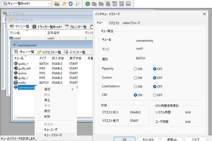Click the magnifying glass search icon
The image size is (212, 141).
77,4
